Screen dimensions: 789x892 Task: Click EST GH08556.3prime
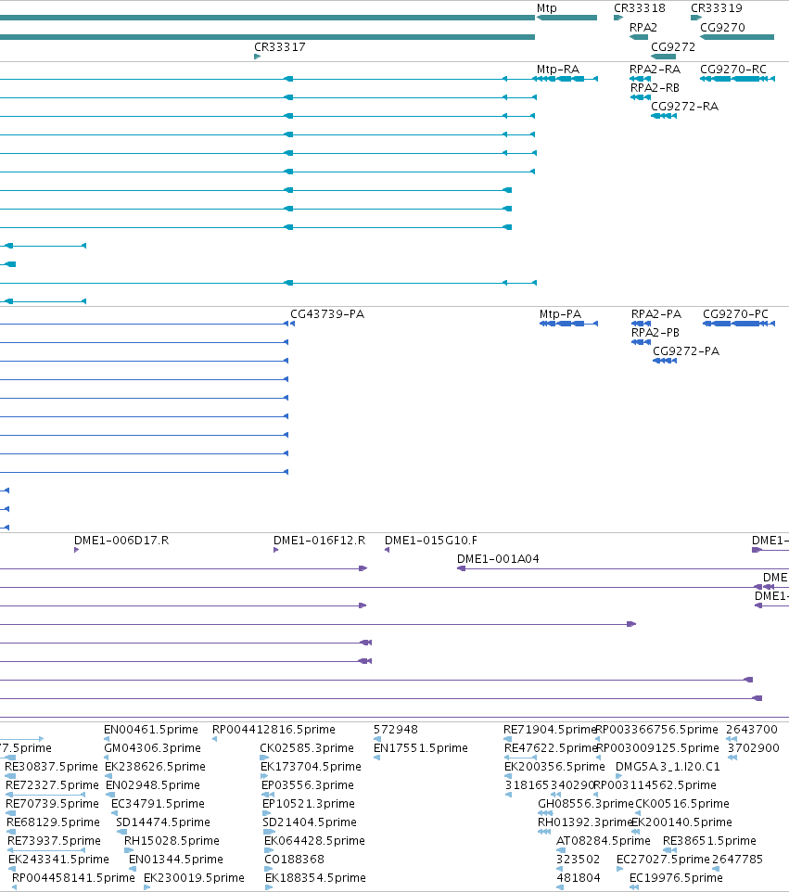coord(585,804)
